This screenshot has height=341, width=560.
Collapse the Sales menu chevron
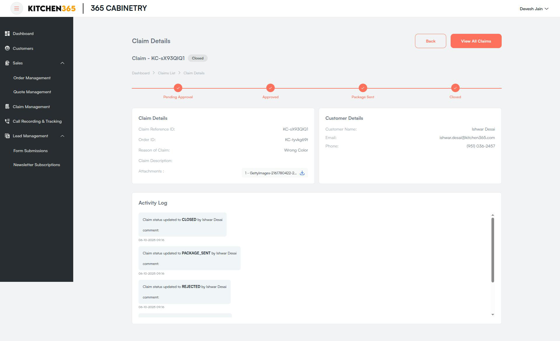point(62,63)
